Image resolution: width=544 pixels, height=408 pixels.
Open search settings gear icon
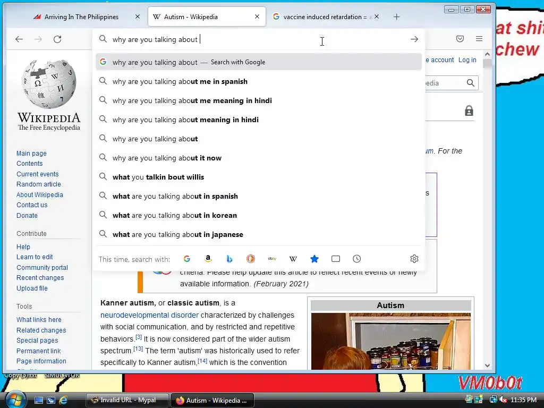coord(414,259)
